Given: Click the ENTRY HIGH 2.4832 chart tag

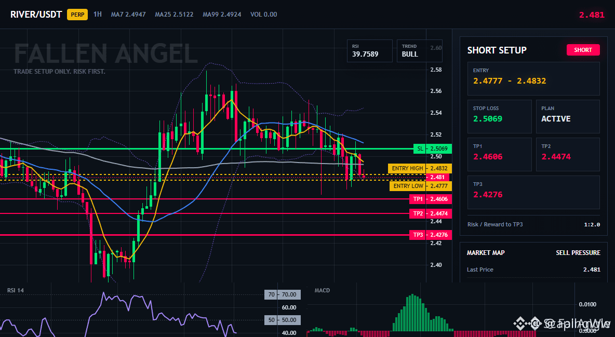Looking at the screenshot, I should coord(420,168).
